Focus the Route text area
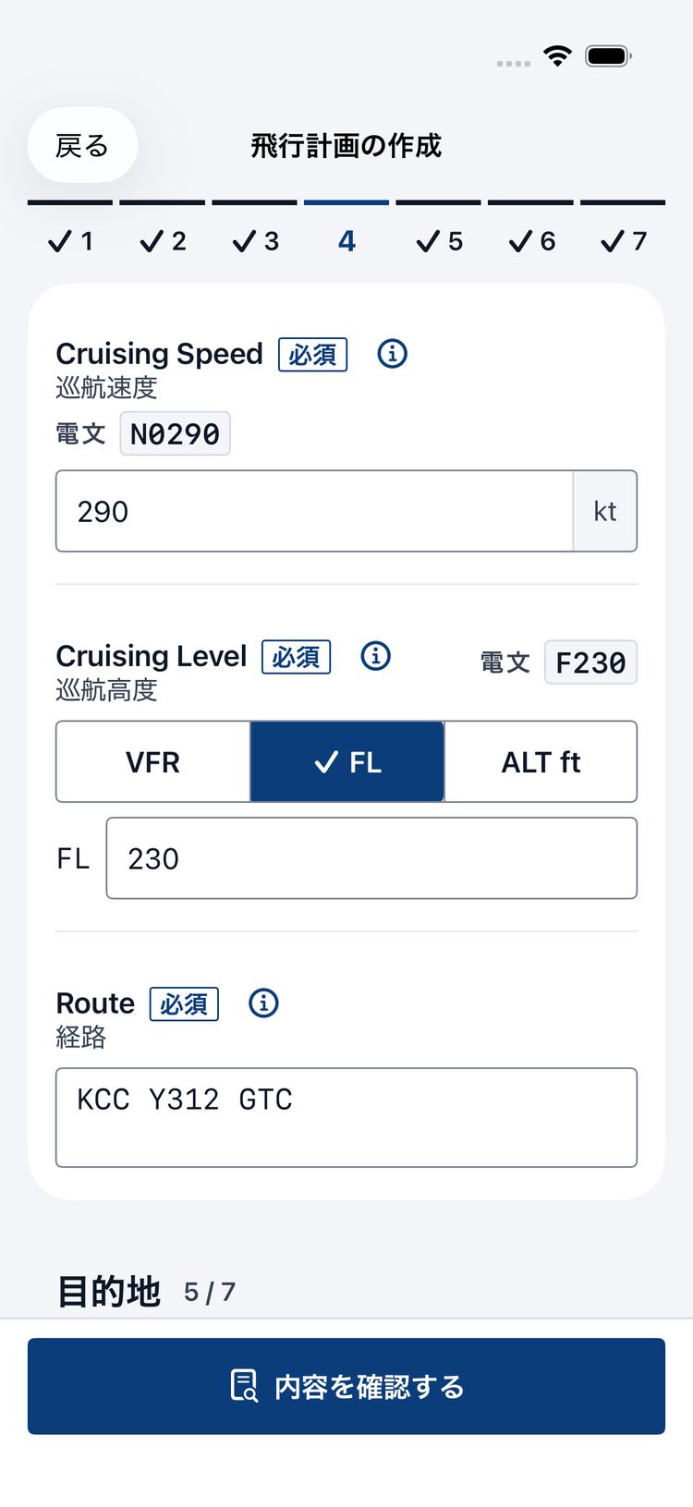Viewport: 693px width, 1507px height. click(x=346, y=1118)
